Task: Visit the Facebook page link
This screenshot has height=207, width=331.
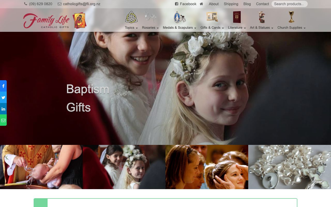Action: click(186, 4)
